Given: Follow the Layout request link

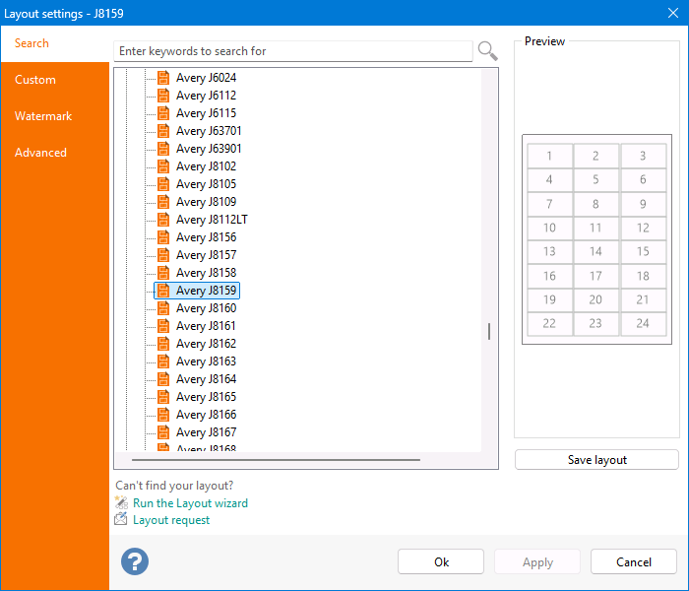Looking at the screenshot, I should tap(171, 520).
